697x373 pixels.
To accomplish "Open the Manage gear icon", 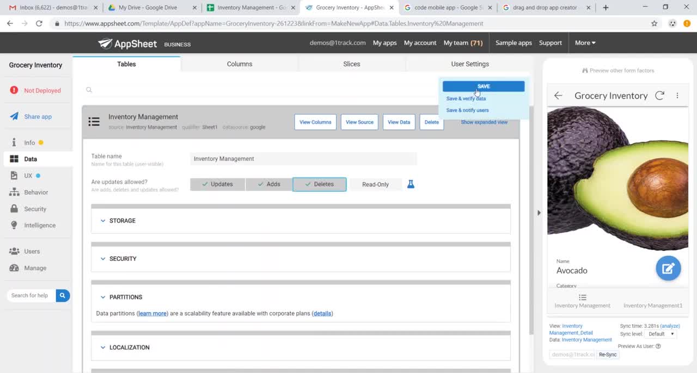I will (x=14, y=268).
